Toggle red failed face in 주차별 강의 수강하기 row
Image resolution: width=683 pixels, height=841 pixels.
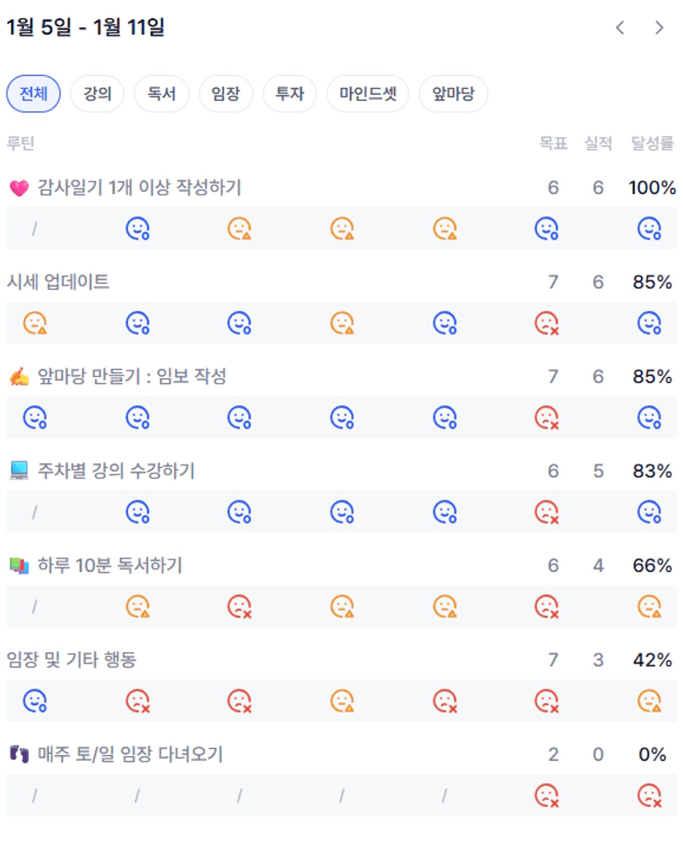pos(546,513)
